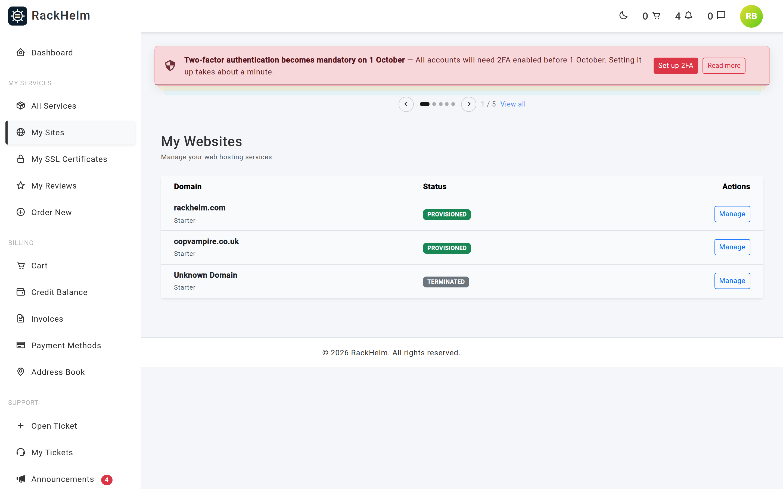Manage the rackhelm.com site
Viewport: 783px width, 489px height.
[x=732, y=214]
